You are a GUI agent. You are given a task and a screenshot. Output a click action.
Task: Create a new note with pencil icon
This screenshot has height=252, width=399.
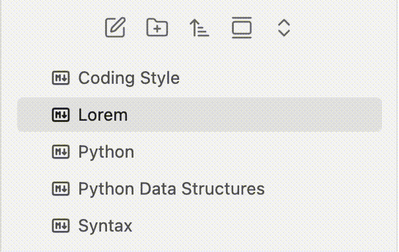[115, 28]
